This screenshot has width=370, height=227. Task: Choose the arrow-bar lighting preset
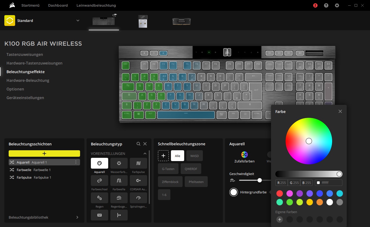(119, 215)
